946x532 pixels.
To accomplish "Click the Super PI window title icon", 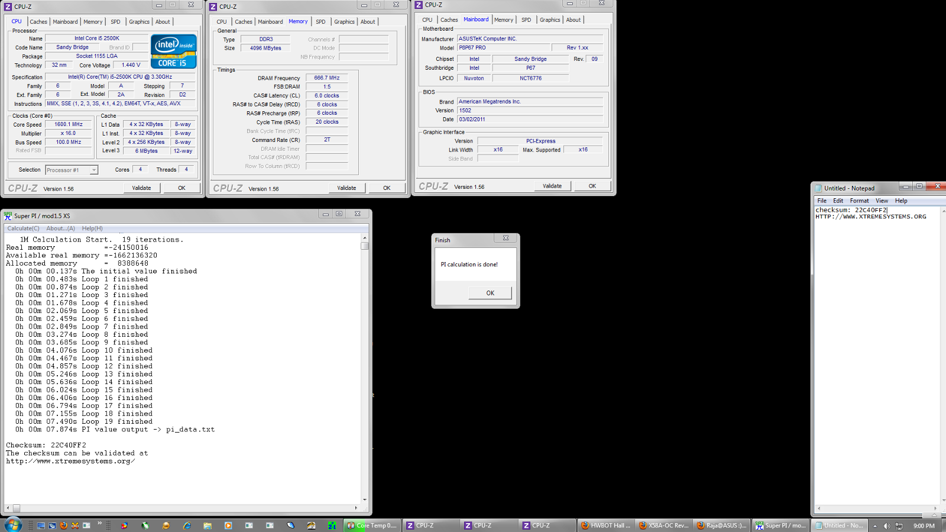I will (x=8, y=215).
